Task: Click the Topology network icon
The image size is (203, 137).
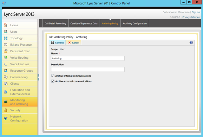Action: pyautogui.click(x=6, y=38)
